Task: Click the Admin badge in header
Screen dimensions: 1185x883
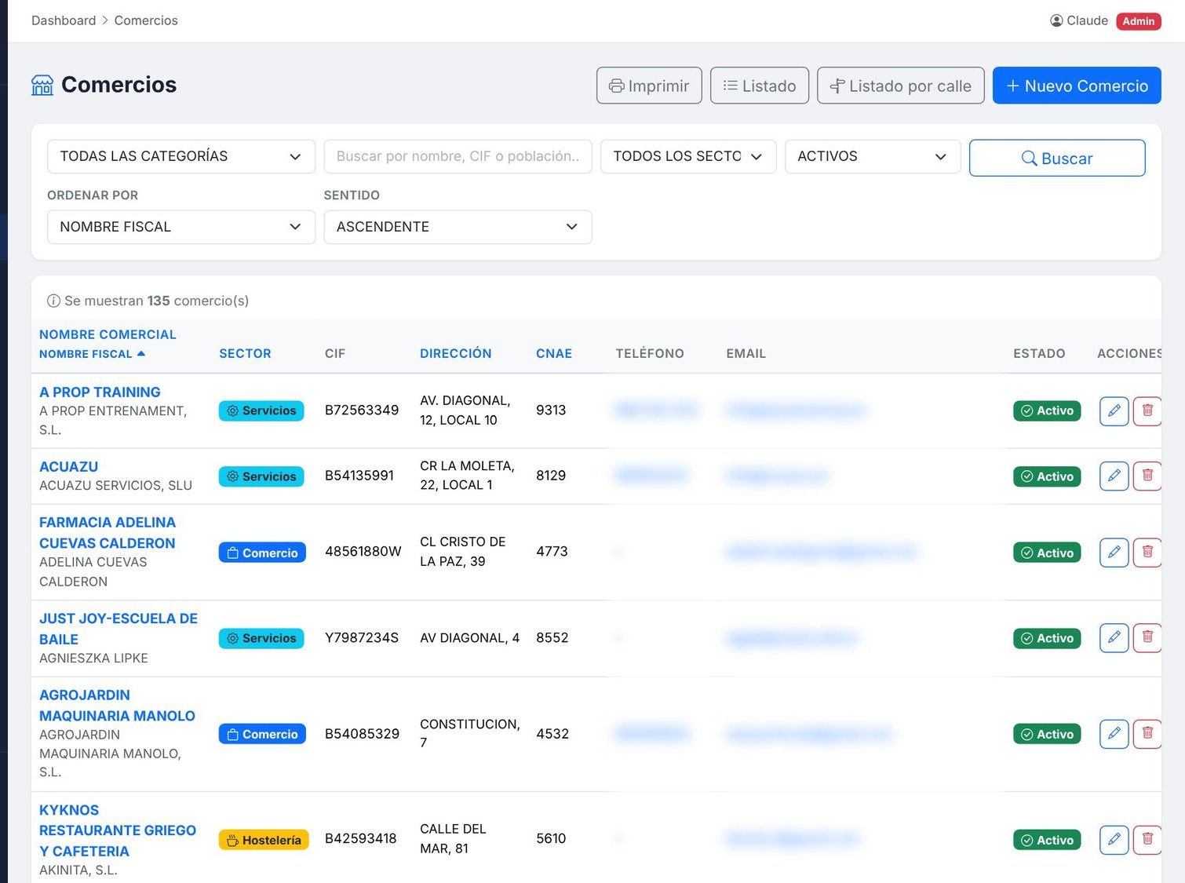Action: point(1138,21)
